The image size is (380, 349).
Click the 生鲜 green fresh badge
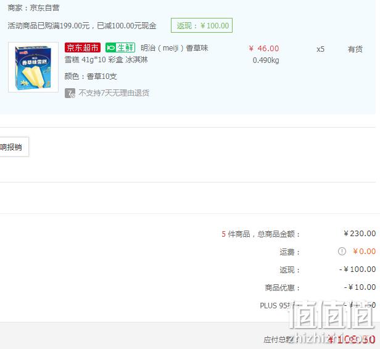click(120, 47)
